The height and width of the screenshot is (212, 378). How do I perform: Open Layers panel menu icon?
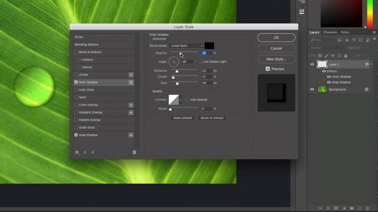click(374, 32)
